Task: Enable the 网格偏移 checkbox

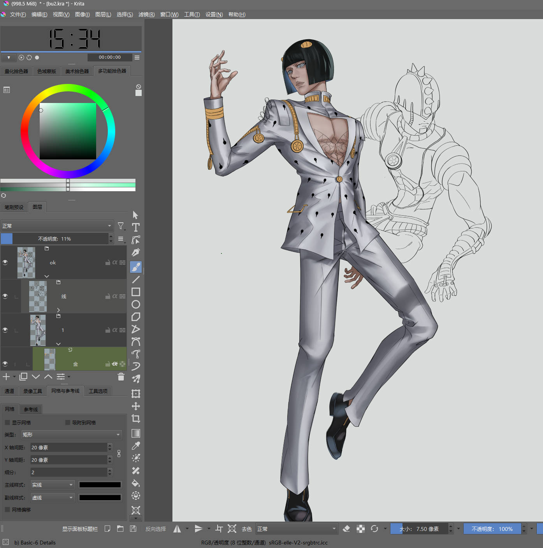Action: 7,510
